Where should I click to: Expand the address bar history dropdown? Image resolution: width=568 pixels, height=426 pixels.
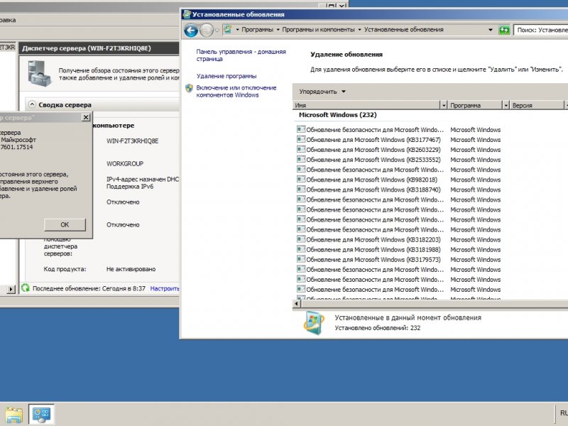[x=490, y=30]
